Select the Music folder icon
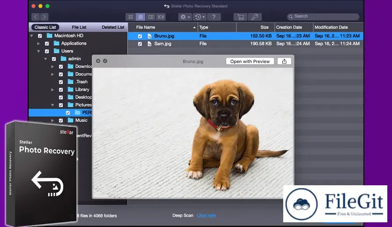Screen dimensions: 392x227 70,120
